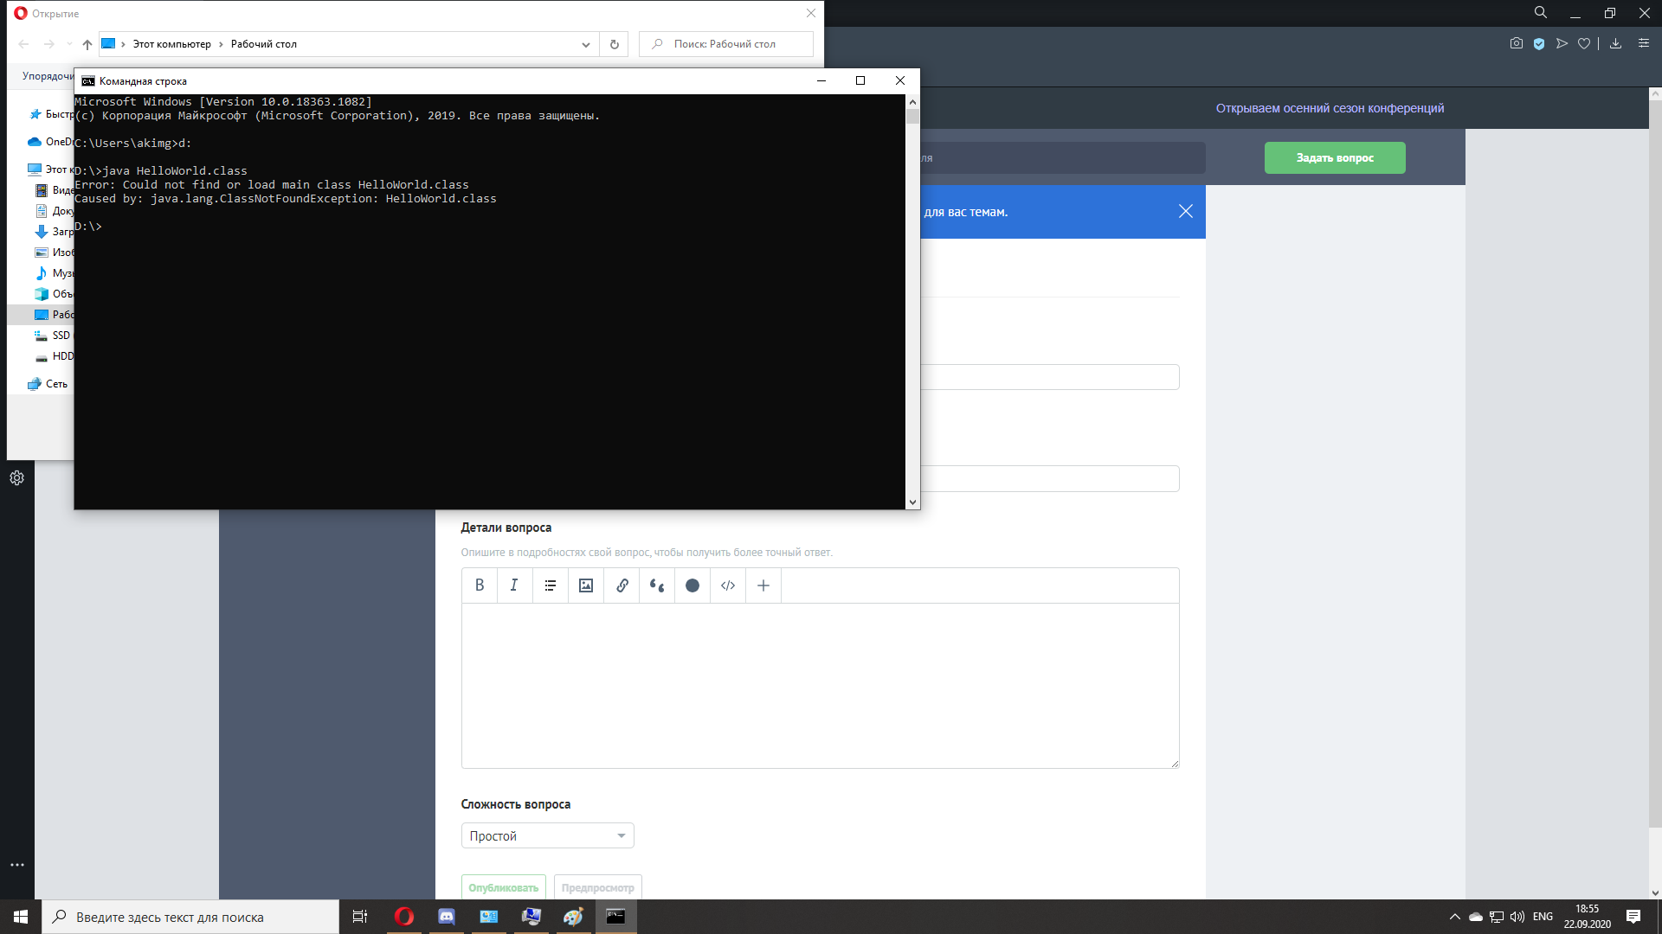
Task: Click the ENG language indicator
Action: tap(1543, 917)
